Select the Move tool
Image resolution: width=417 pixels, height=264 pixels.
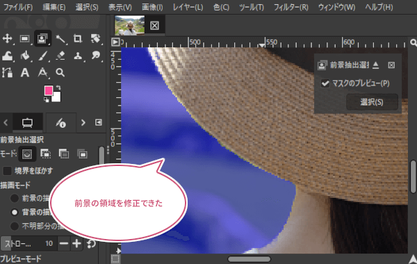8,38
